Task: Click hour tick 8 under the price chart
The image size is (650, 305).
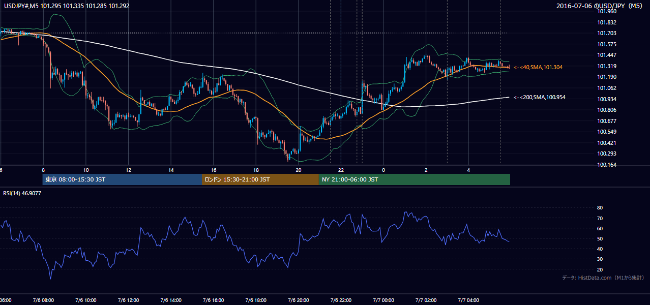Action: [x=43, y=170]
